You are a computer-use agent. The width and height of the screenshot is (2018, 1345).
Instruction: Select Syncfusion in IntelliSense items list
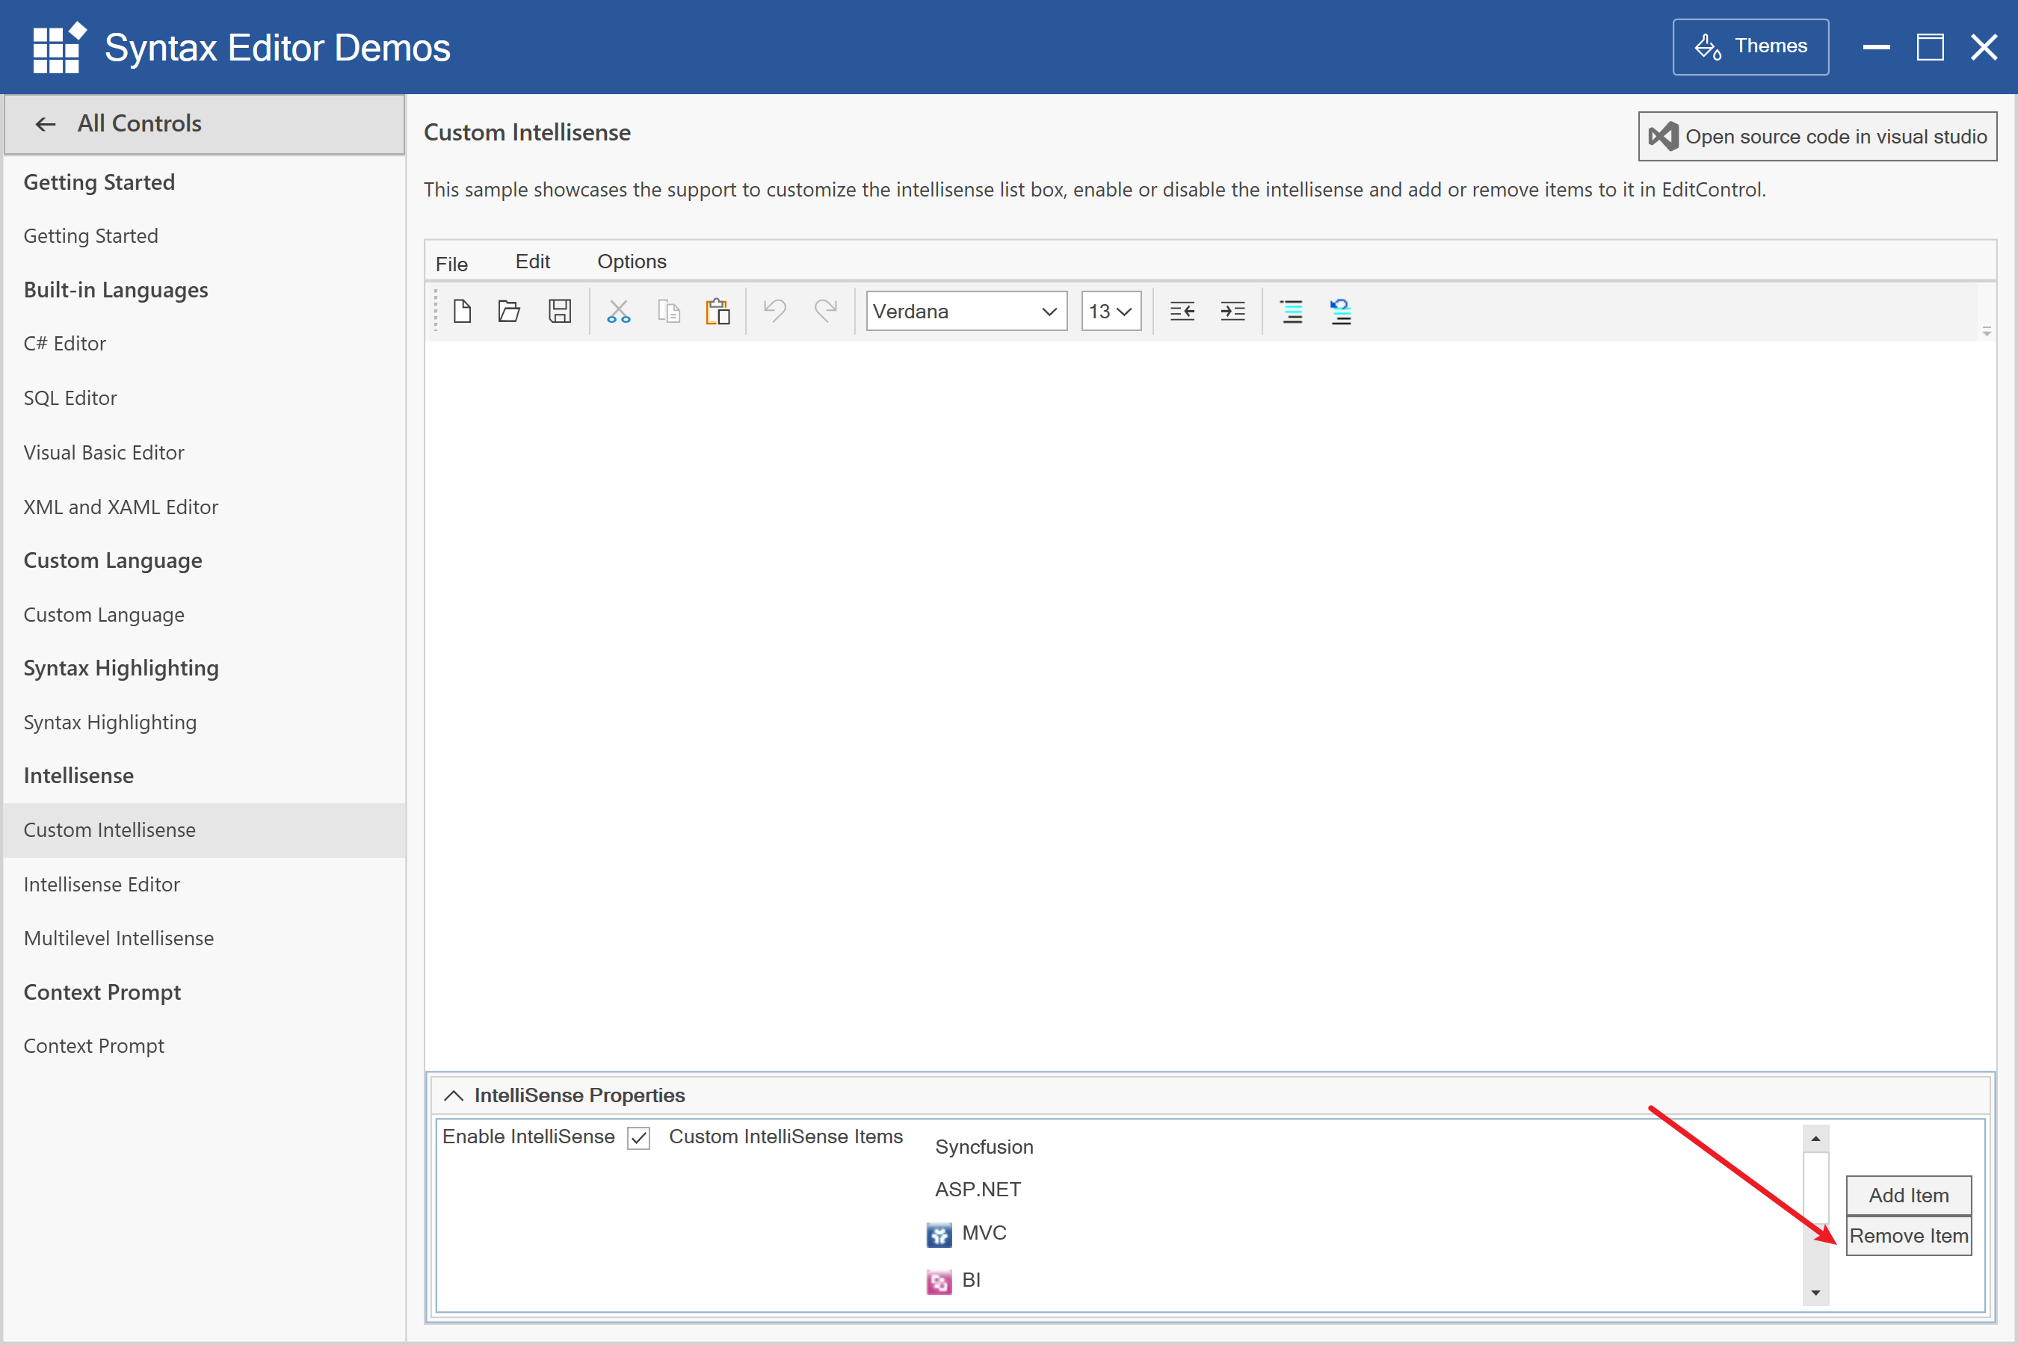(984, 1148)
